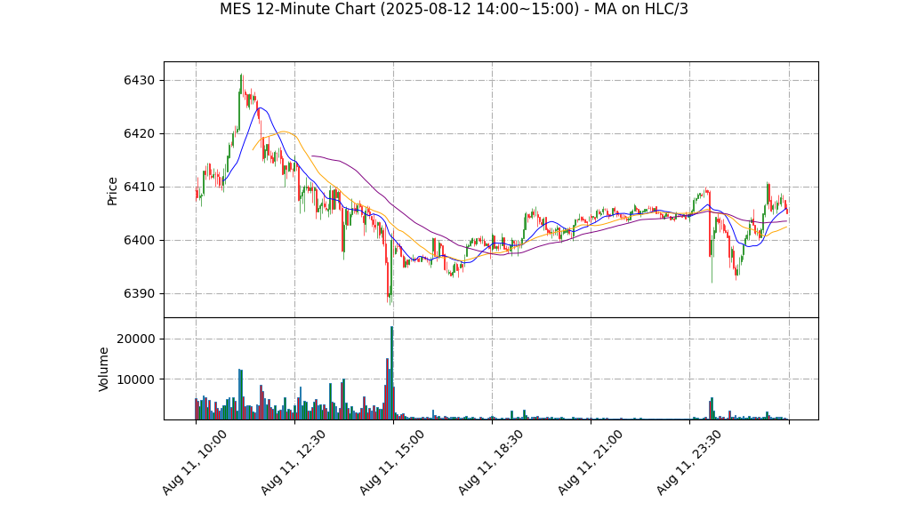Click the highest candlestick peak above 6430
The height and width of the screenshot is (511, 909).
point(242,84)
